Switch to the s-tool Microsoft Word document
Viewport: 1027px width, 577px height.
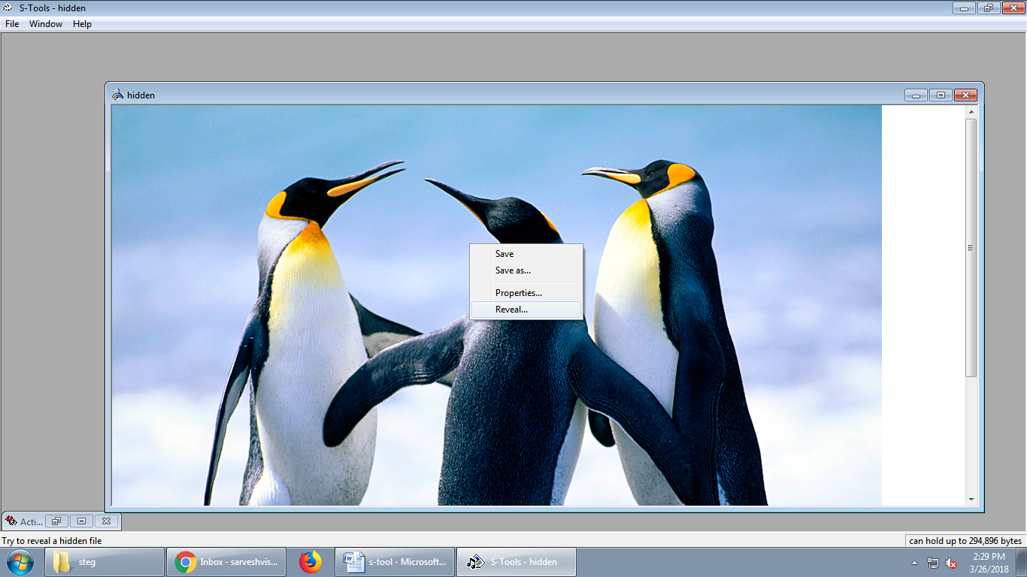(x=395, y=562)
